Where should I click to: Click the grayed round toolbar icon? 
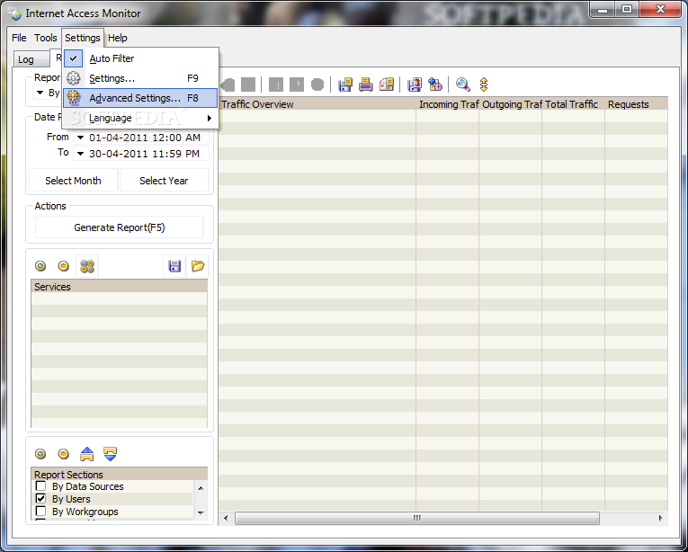tap(317, 85)
